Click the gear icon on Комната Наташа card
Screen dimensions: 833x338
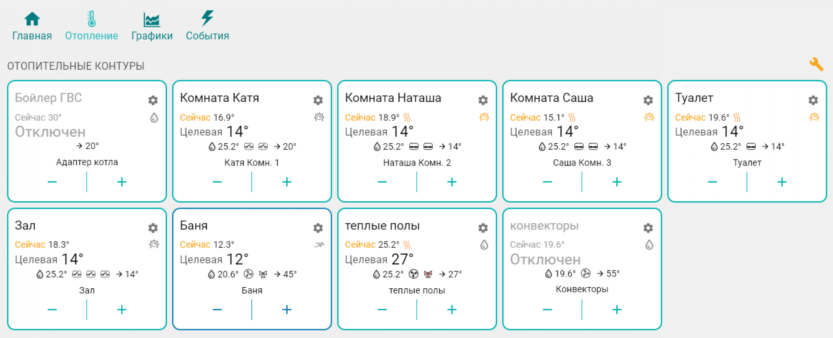483,100
